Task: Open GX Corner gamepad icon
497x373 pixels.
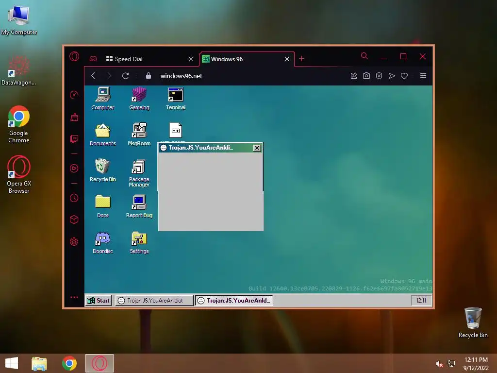Action: (93, 59)
